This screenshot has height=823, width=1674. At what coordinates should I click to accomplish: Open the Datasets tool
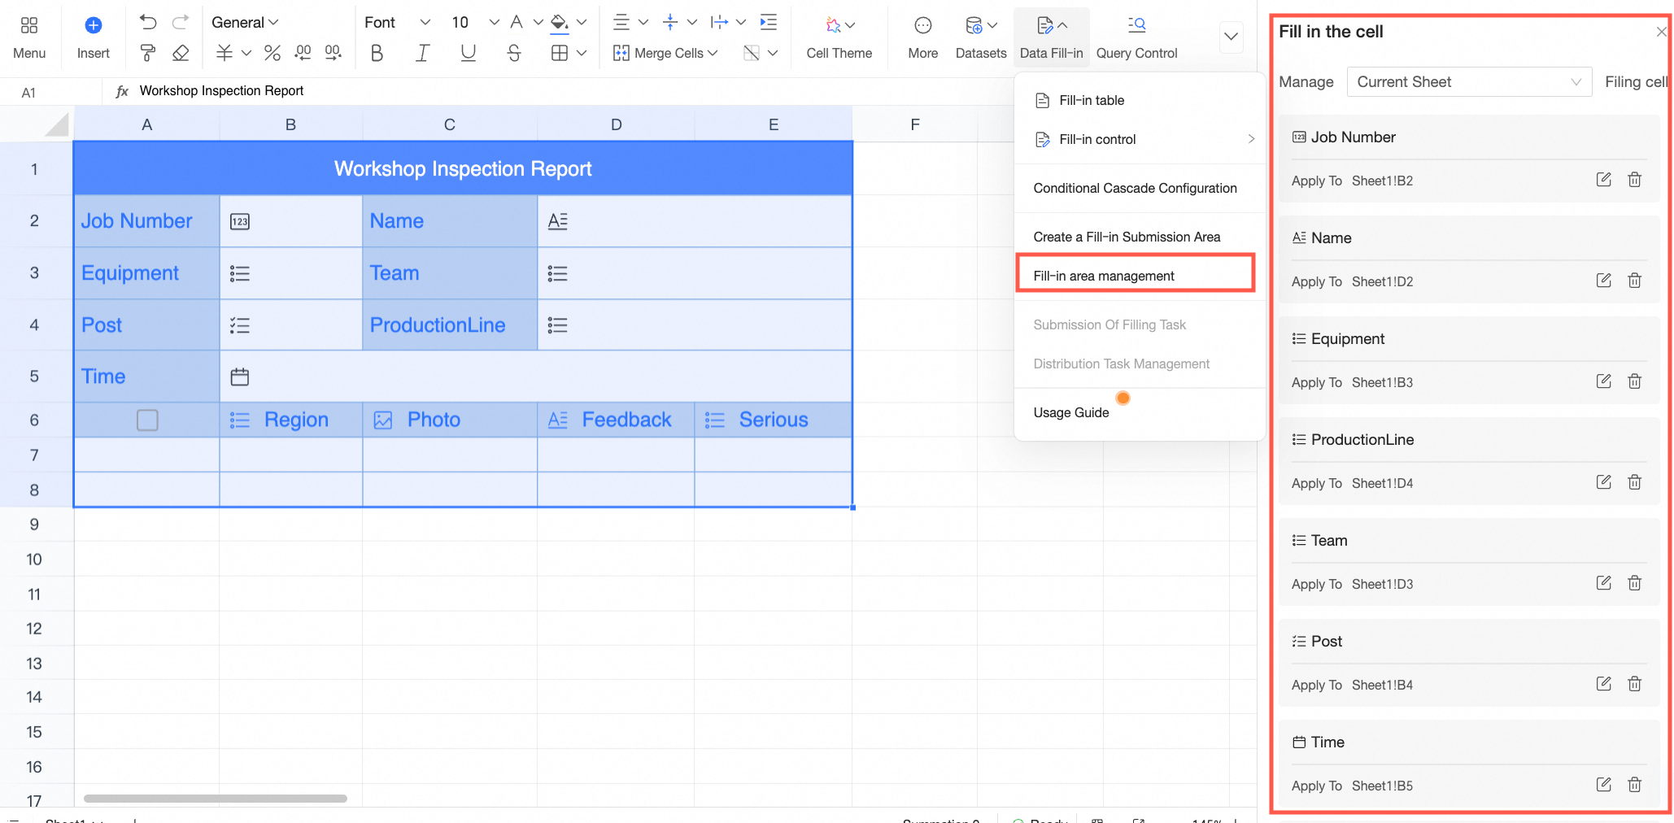click(x=980, y=38)
